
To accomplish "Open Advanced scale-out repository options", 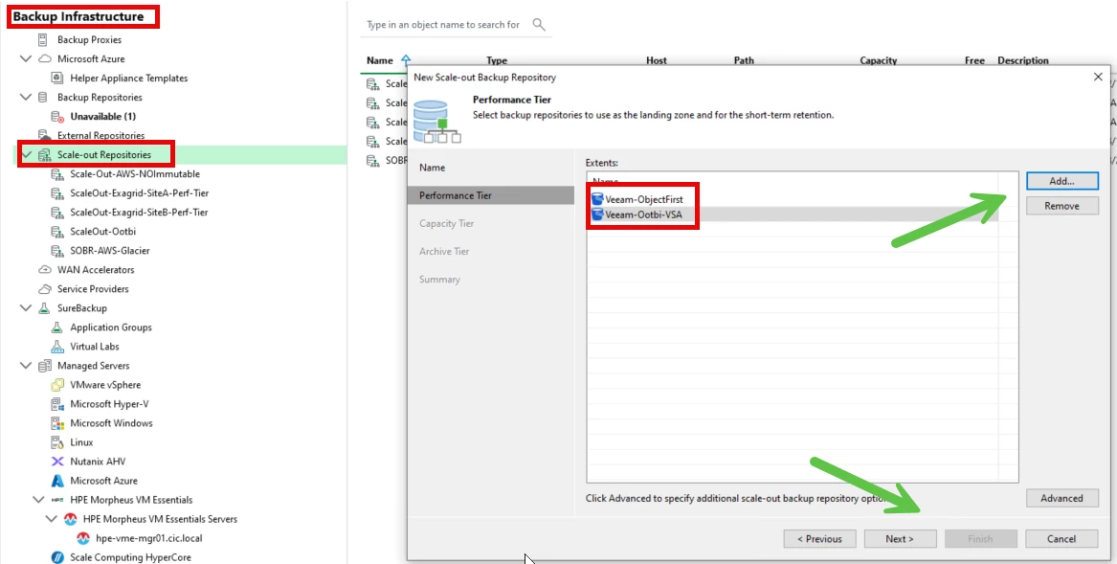I will coord(1062,498).
